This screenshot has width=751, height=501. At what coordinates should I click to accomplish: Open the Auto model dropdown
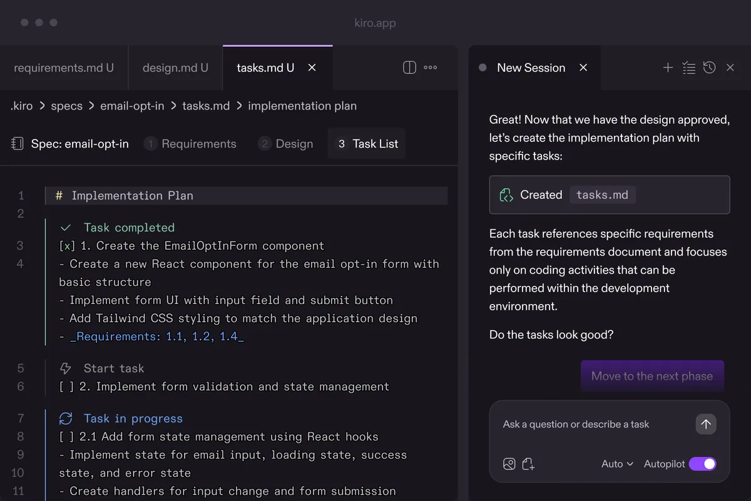[616, 463]
